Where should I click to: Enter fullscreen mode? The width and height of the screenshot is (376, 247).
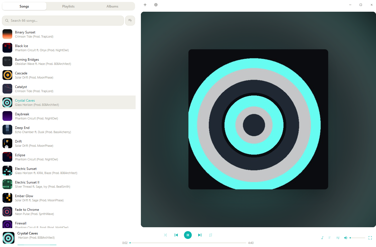tap(370, 238)
